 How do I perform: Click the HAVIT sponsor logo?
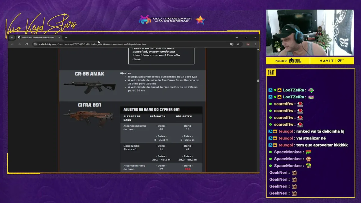click(327, 61)
